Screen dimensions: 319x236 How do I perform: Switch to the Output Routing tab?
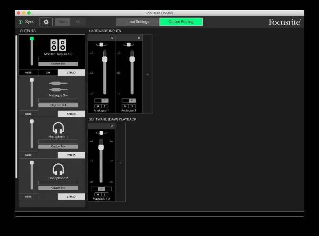coord(181,22)
